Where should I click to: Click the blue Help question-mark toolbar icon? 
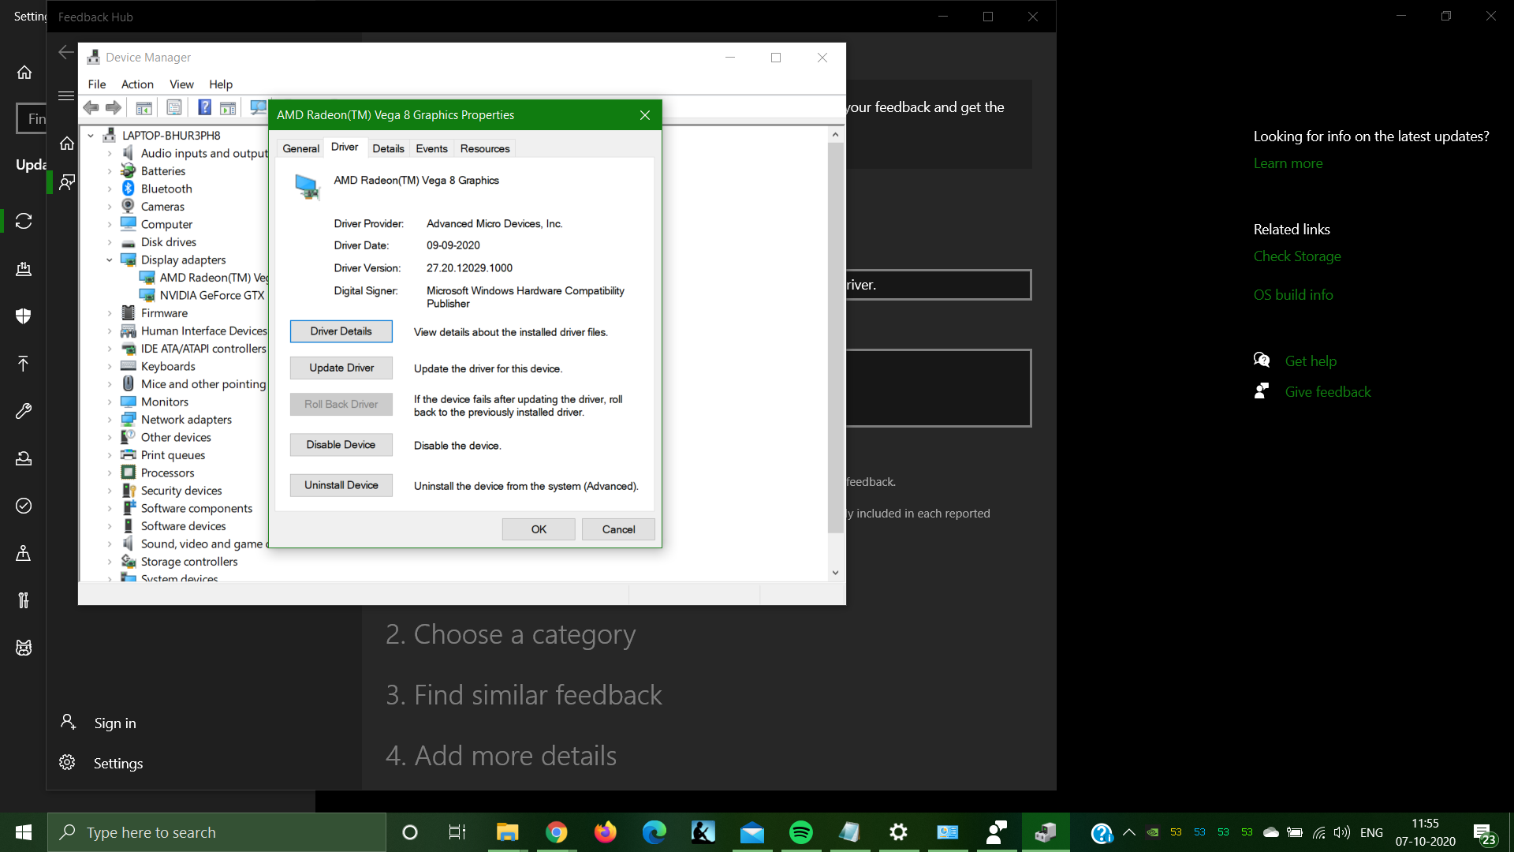pyautogui.click(x=204, y=107)
